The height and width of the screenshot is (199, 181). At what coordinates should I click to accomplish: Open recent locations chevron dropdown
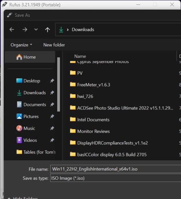point(36,30)
